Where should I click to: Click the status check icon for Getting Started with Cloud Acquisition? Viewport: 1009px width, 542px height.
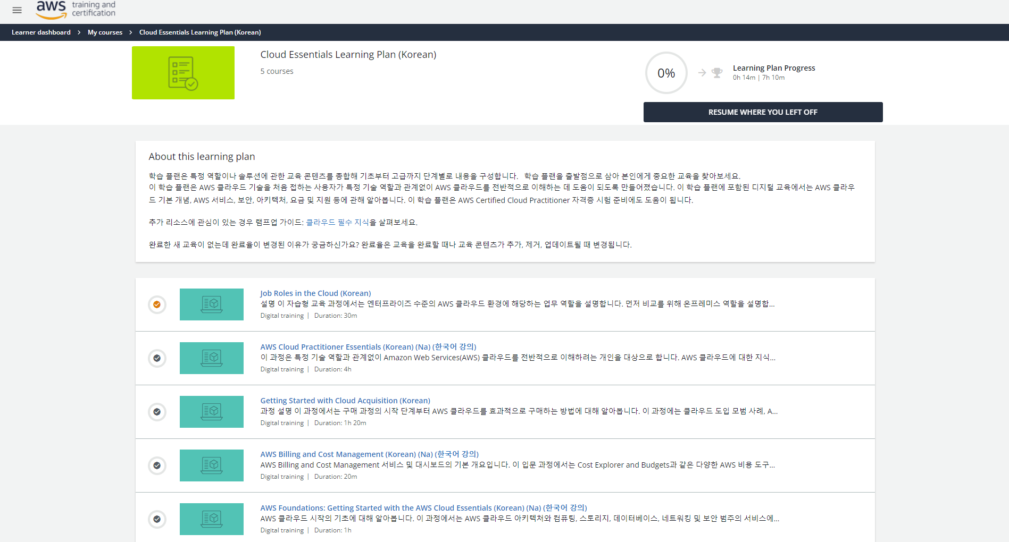tap(157, 412)
